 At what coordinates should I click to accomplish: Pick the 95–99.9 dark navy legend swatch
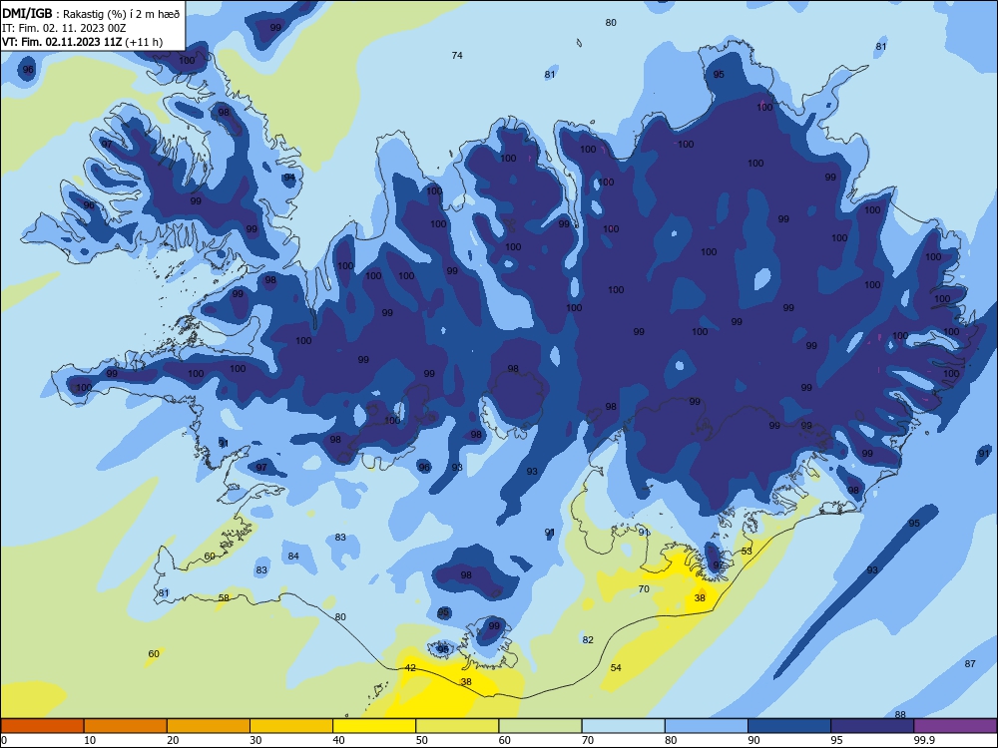[x=872, y=726]
